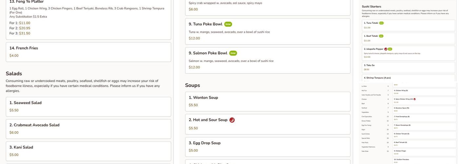Viewport: 459px width, 164px height.
Task: Select the Crabmeat Avocado Salad item
Action: (x=88, y=129)
